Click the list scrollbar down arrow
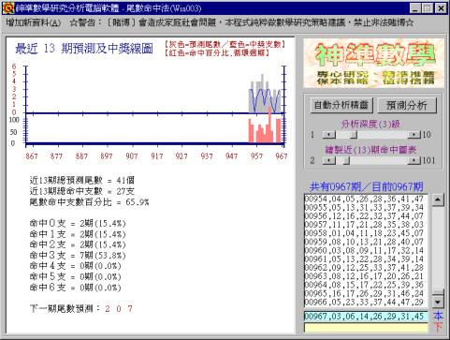450x340 pixels. click(x=438, y=302)
